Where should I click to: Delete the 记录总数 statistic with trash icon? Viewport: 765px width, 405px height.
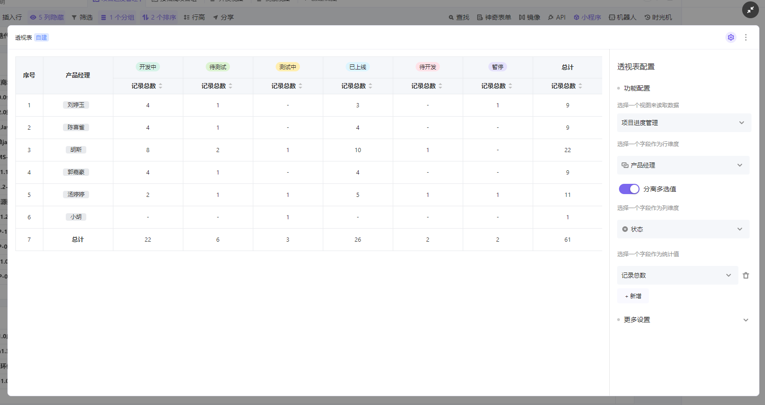[746, 275]
